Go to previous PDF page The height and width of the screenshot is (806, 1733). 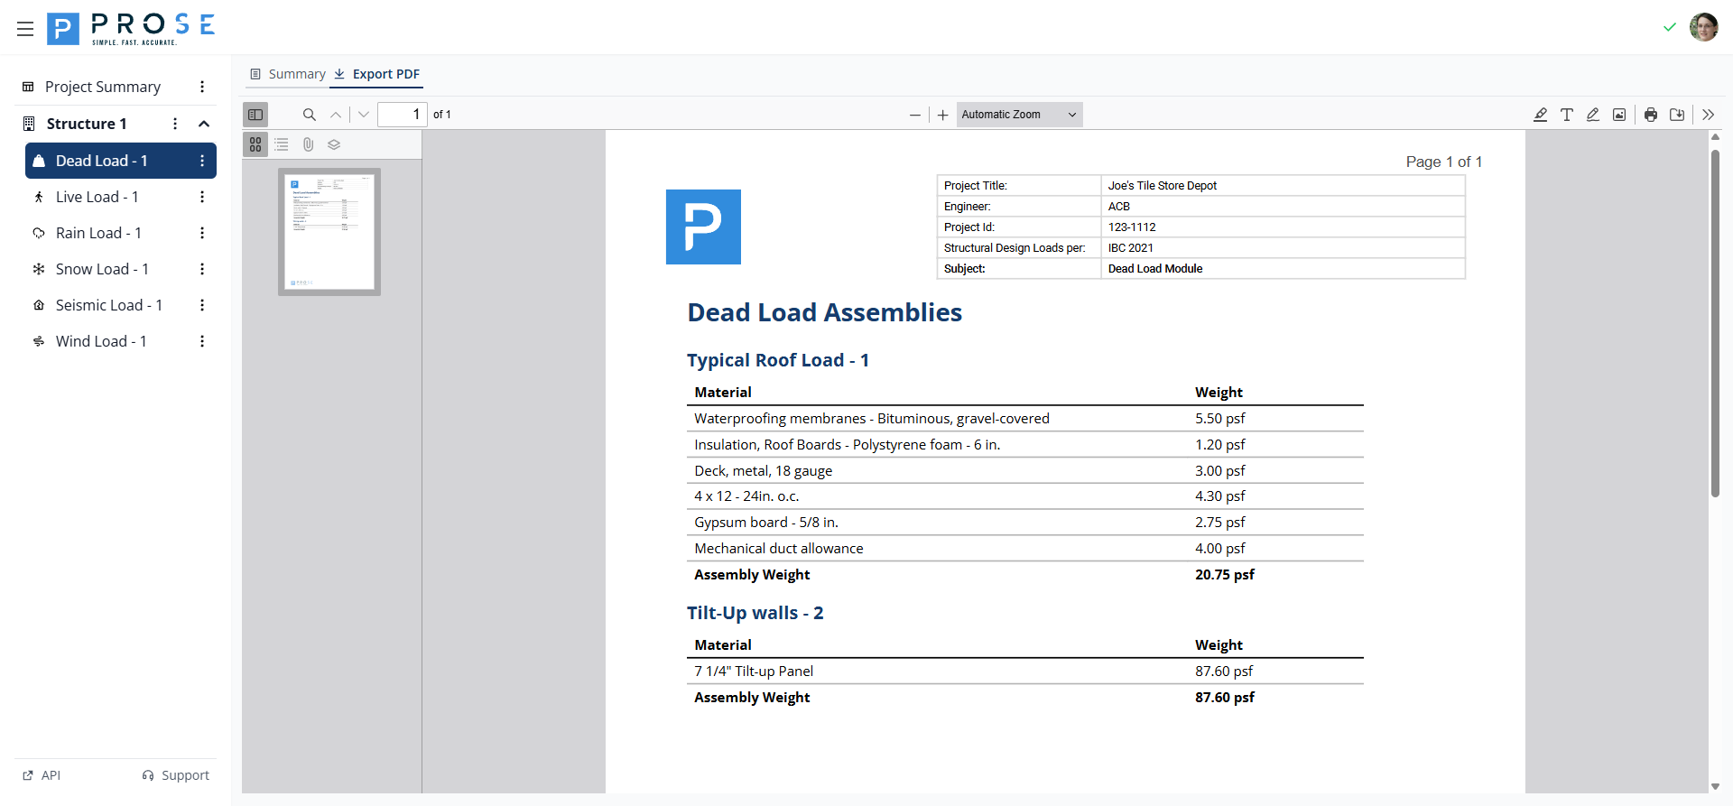[x=336, y=115]
